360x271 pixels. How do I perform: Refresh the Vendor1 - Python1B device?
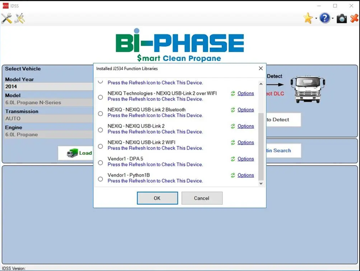point(233,175)
